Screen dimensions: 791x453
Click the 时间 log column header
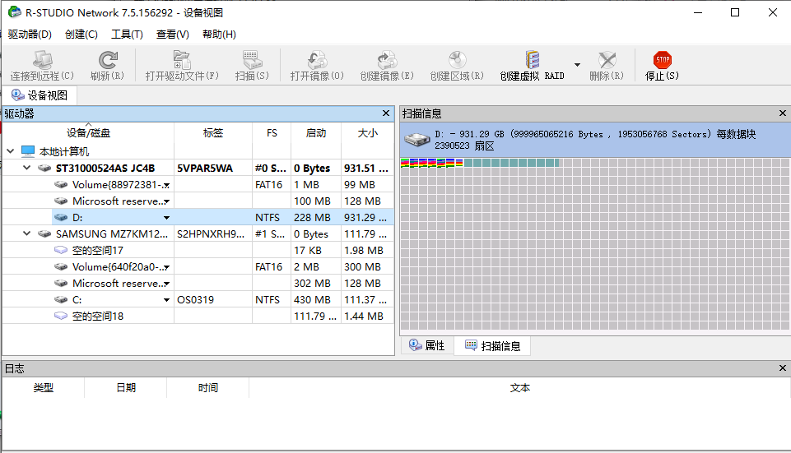(x=208, y=387)
